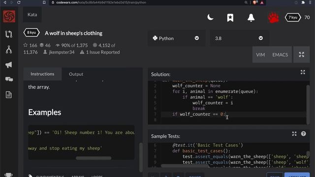The height and width of the screenshot is (177, 315).
Task: Open the trophy leaderboard sidebar icon
Action: [x=8, y=175]
